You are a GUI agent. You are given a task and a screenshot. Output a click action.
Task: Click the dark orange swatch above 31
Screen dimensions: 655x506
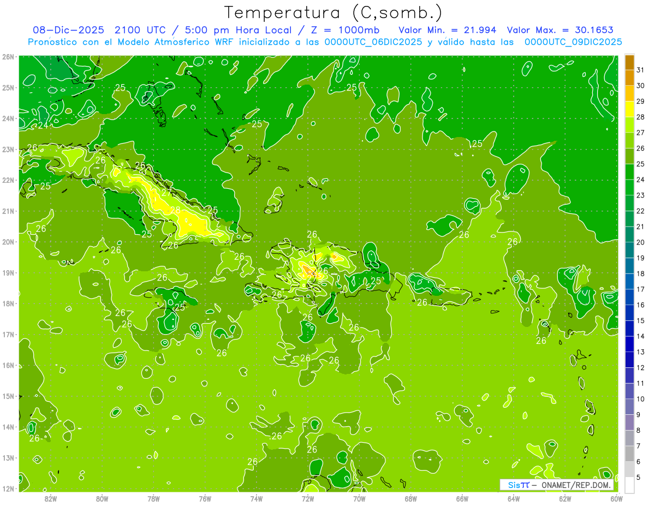click(x=629, y=62)
